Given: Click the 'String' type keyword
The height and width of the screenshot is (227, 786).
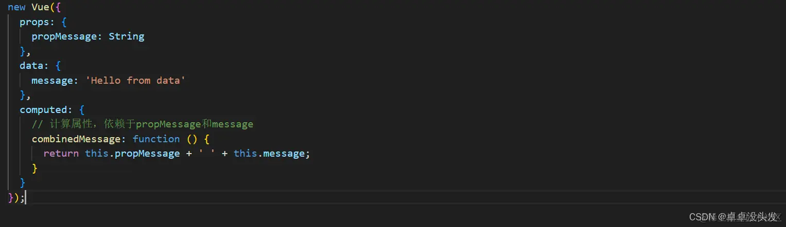Looking at the screenshot, I should 127,36.
